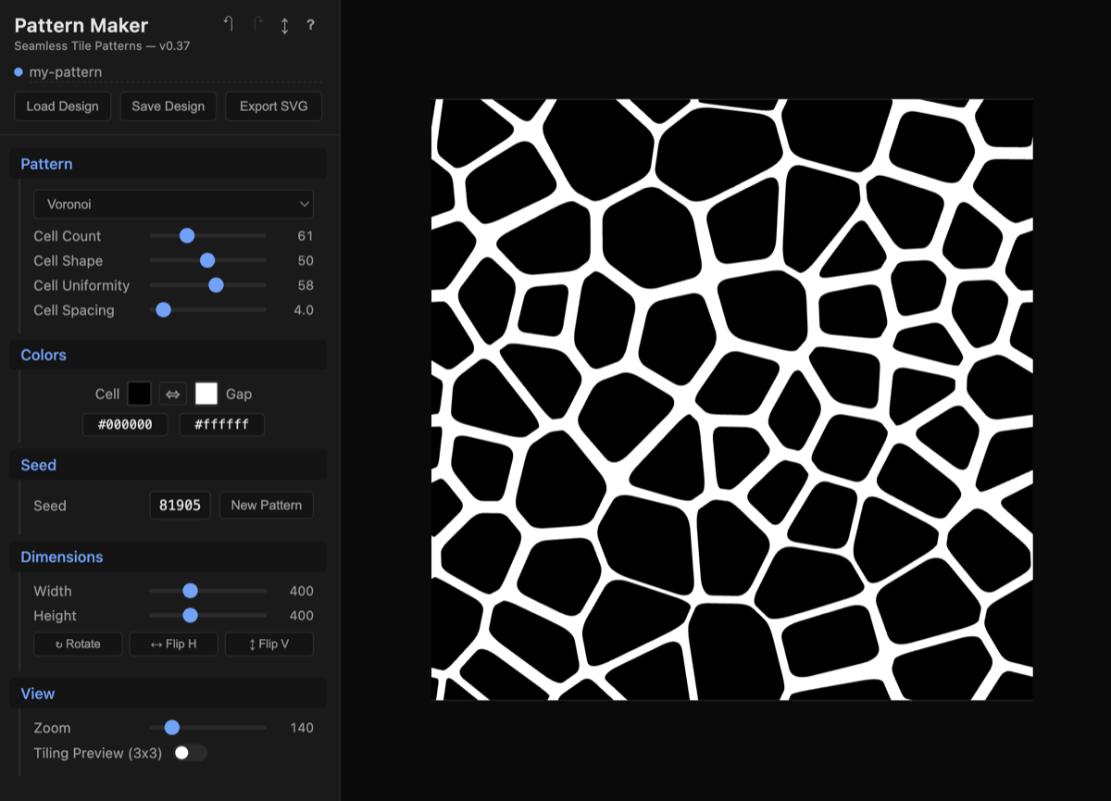The width and height of the screenshot is (1111, 801).
Task: Adjust the Cell Count slider
Action: click(207, 236)
